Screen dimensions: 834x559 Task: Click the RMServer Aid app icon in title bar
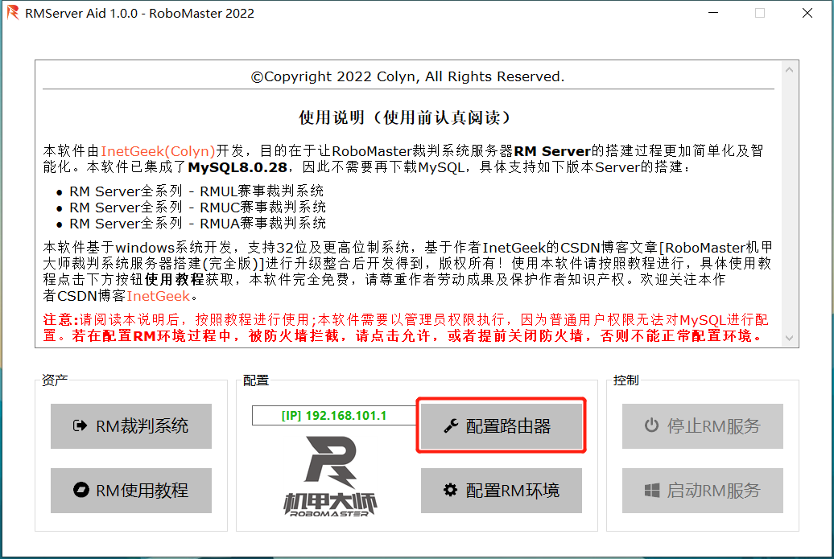pyautogui.click(x=13, y=13)
